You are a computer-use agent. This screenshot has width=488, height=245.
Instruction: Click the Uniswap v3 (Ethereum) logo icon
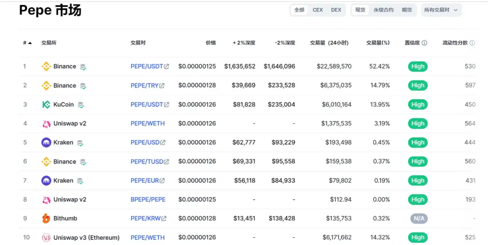point(46,238)
